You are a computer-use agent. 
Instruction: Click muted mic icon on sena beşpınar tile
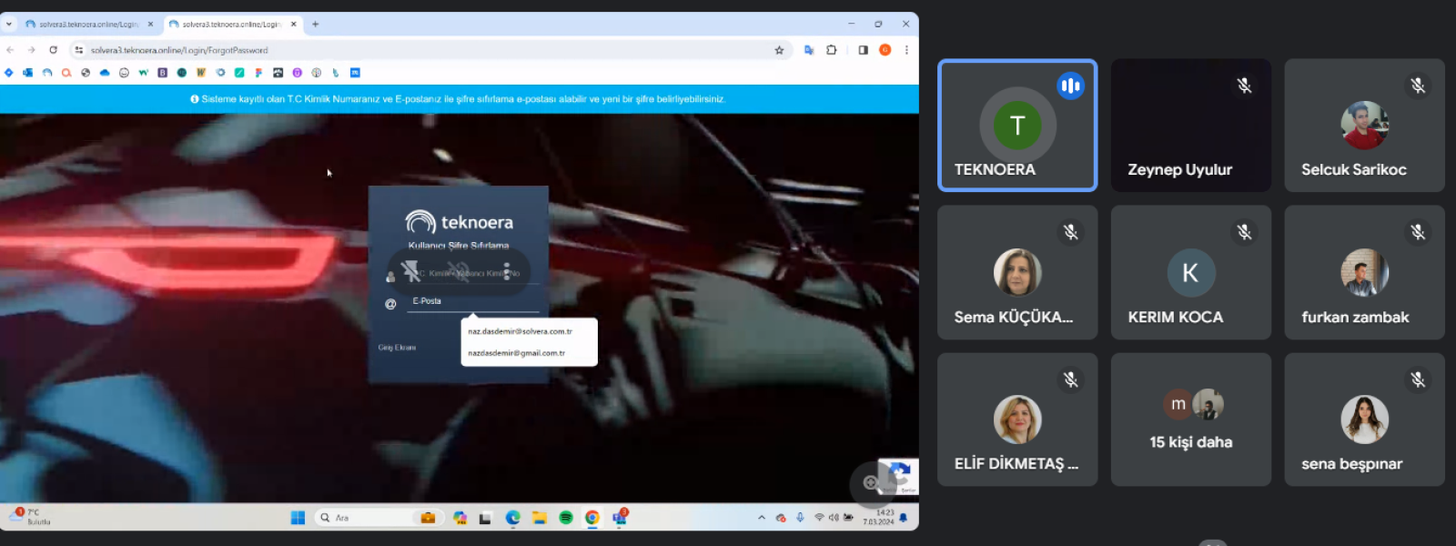(x=1418, y=379)
